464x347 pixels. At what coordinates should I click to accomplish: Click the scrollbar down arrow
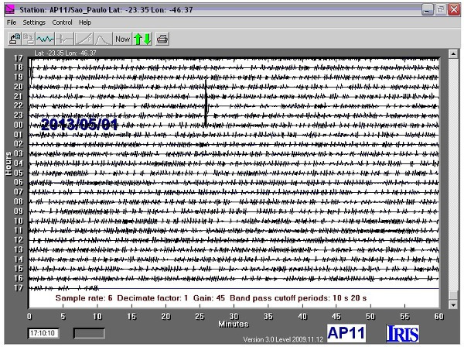(x=453, y=304)
